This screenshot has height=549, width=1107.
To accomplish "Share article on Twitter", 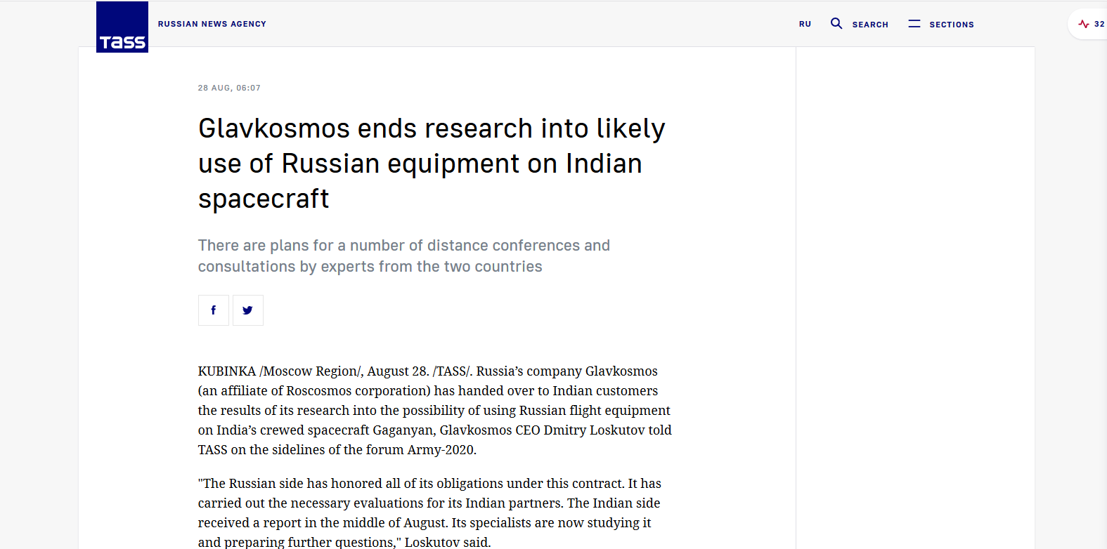I will (x=248, y=310).
